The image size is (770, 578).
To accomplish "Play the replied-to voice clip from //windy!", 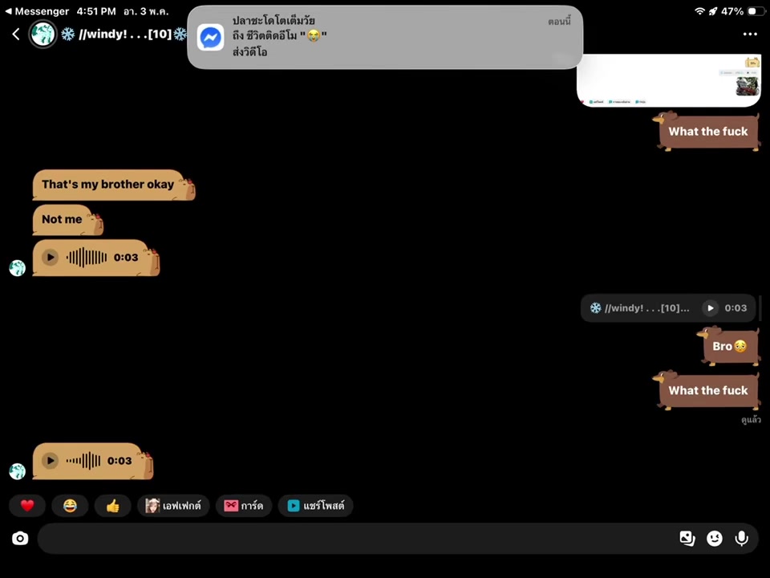I will tap(710, 308).
